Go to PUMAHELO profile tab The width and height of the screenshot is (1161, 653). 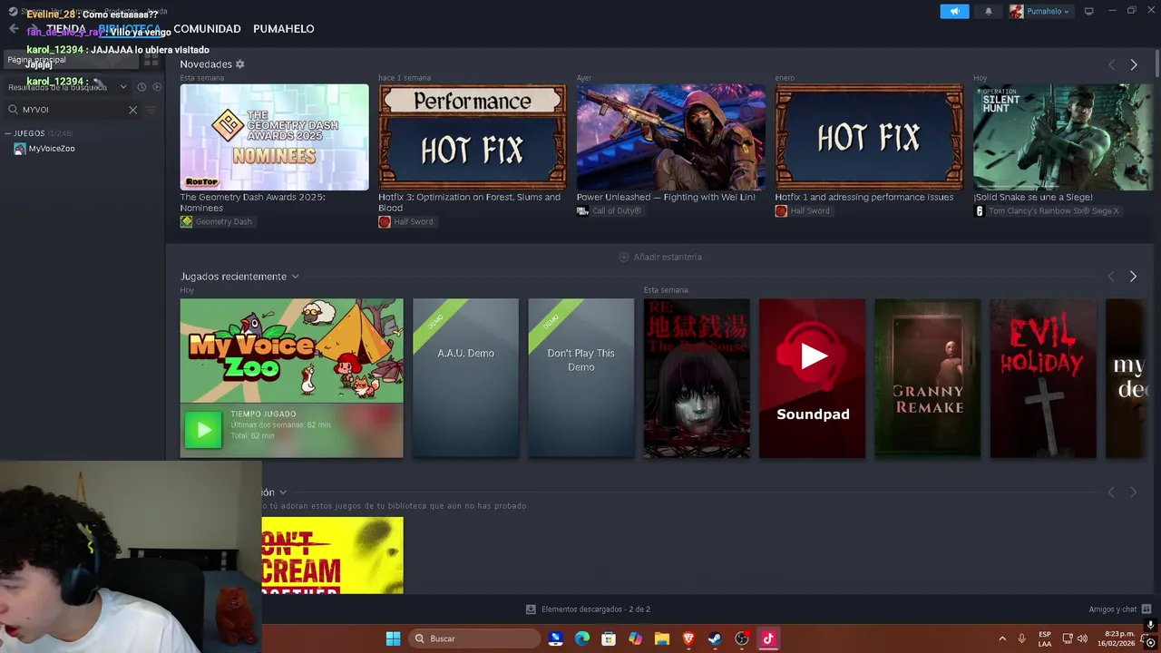coord(284,29)
